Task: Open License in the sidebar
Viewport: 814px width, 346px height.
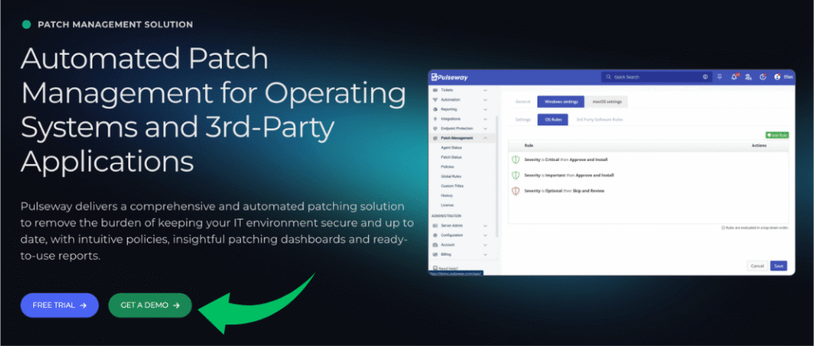Action: (447, 205)
